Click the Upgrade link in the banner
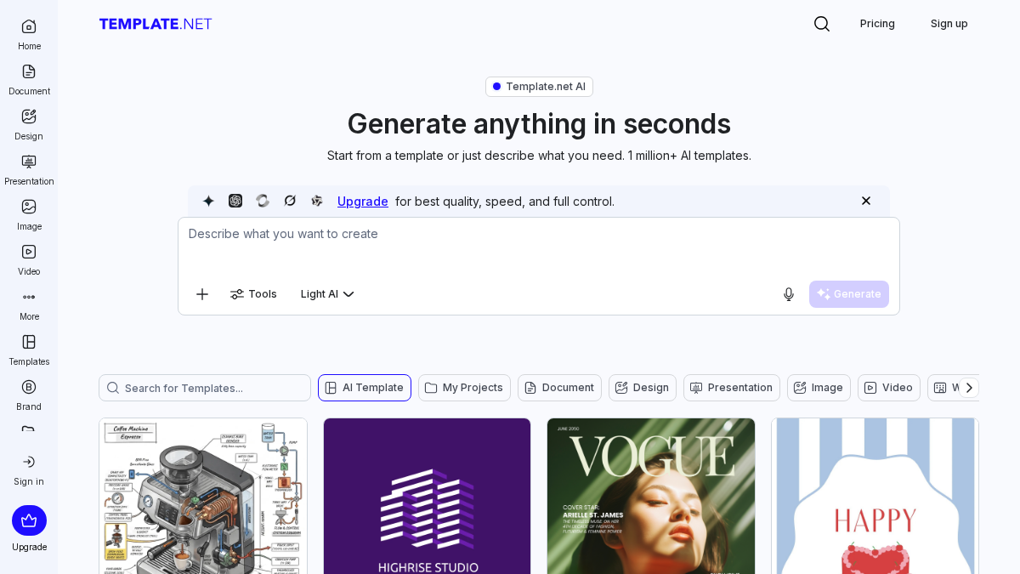This screenshot has height=574, width=1020. tap(363, 202)
